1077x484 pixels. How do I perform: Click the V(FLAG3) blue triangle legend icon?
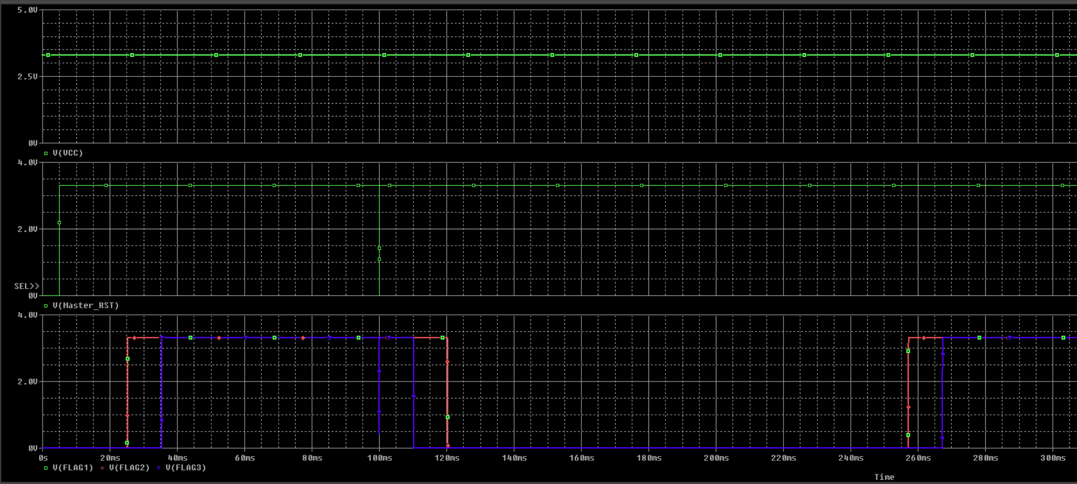click(x=159, y=468)
